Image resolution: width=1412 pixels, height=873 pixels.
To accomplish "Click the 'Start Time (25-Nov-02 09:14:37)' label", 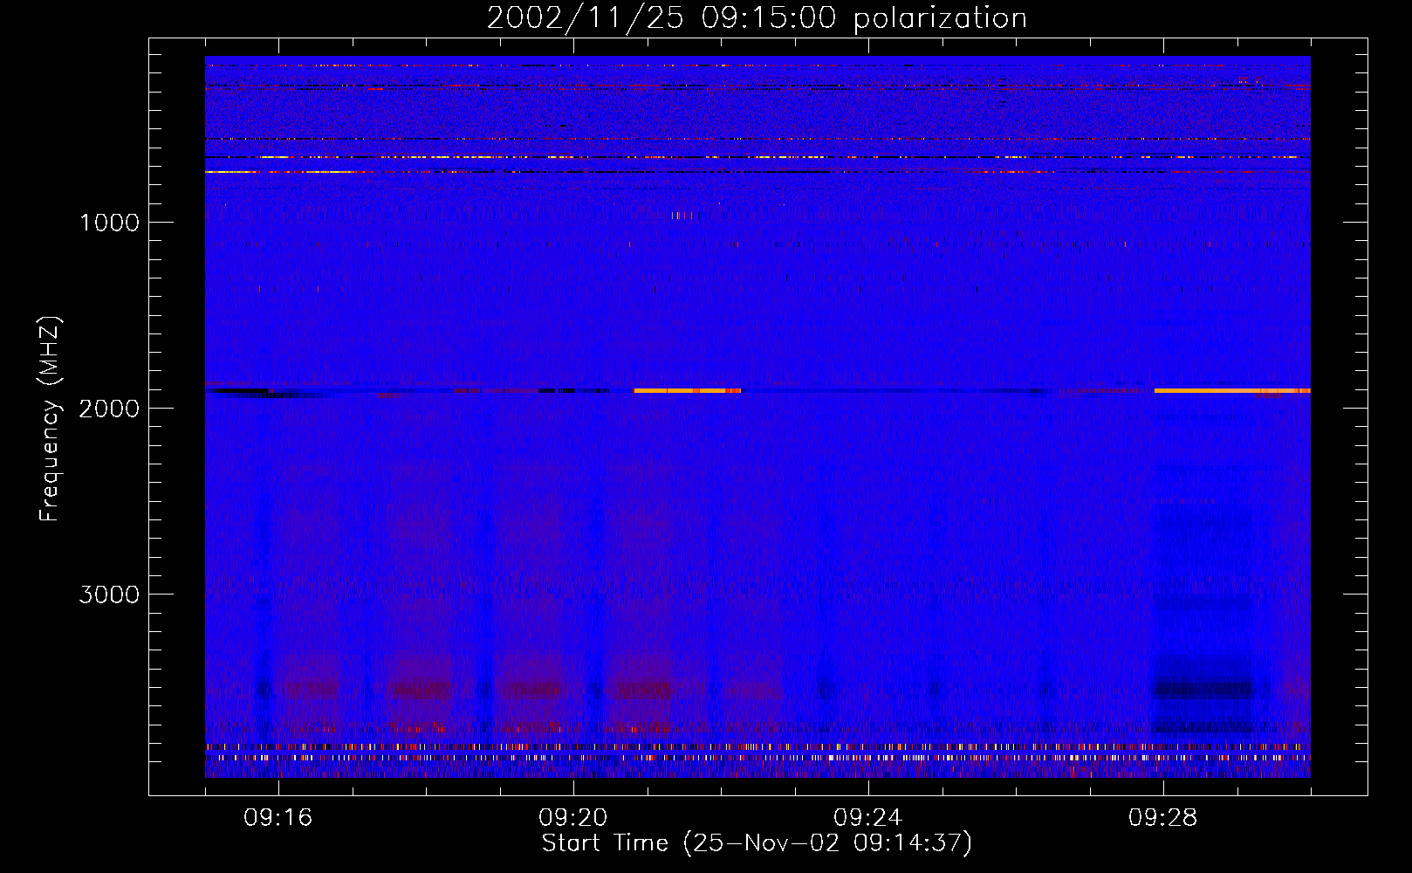I will [x=757, y=843].
